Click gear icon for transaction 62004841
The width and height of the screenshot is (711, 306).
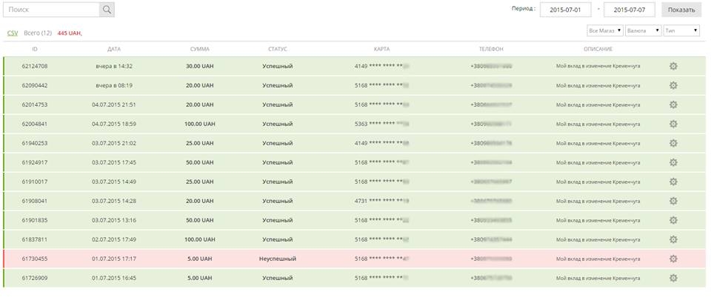coord(673,124)
